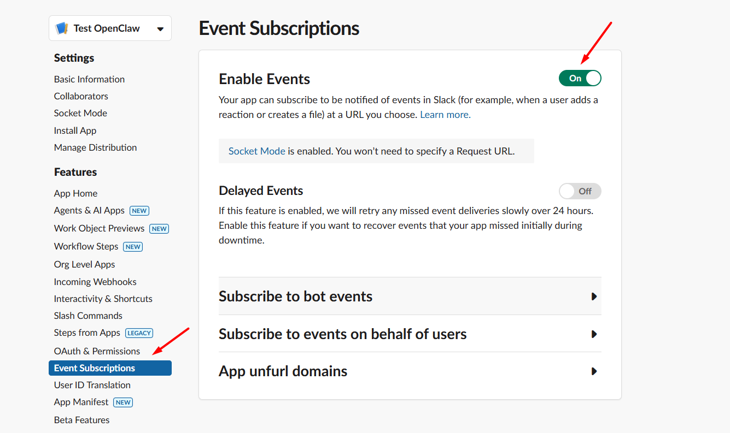730x433 pixels.
Task: Click NEW badge beside Work Object Previews
Action: coord(159,229)
